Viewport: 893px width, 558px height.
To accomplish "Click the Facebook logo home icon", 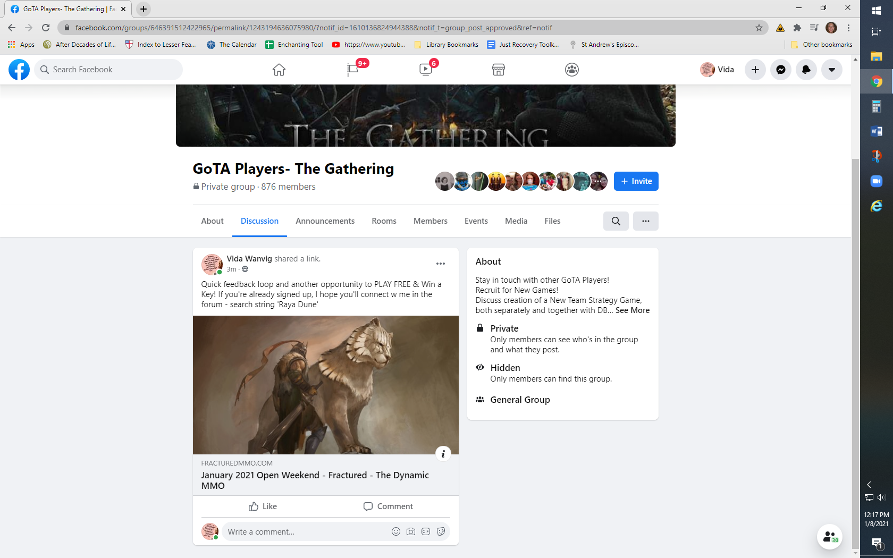I will click(x=19, y=70).
